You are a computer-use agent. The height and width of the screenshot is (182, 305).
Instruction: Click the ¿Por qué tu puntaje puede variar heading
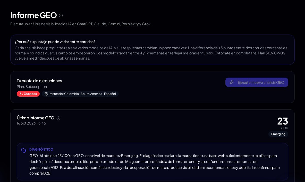(x=55, y=42)
